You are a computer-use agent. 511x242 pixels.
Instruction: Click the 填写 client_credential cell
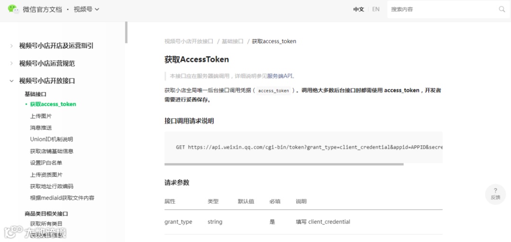(323, 222)
